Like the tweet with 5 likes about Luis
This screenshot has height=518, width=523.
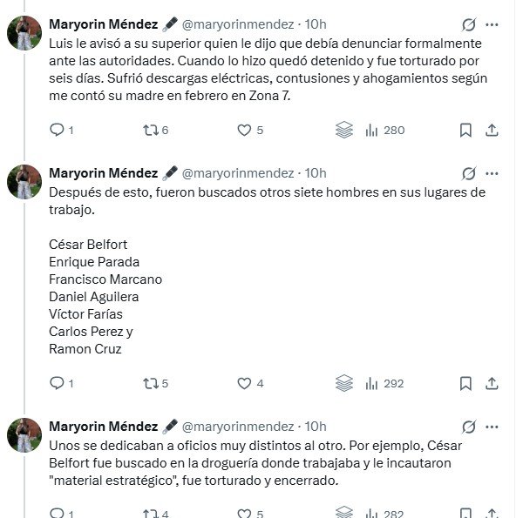[x=250, y=130]
